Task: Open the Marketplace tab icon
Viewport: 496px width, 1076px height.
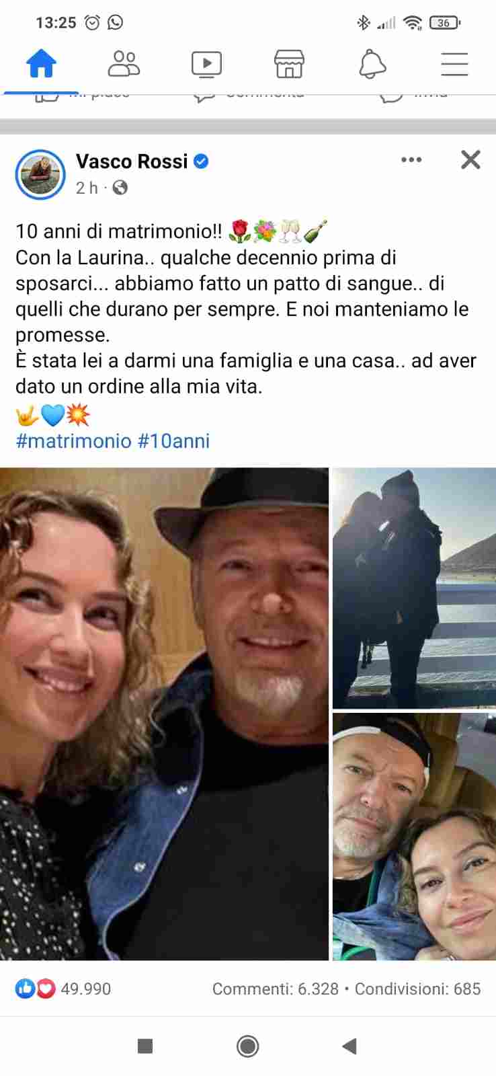Action: coord(289,65)
